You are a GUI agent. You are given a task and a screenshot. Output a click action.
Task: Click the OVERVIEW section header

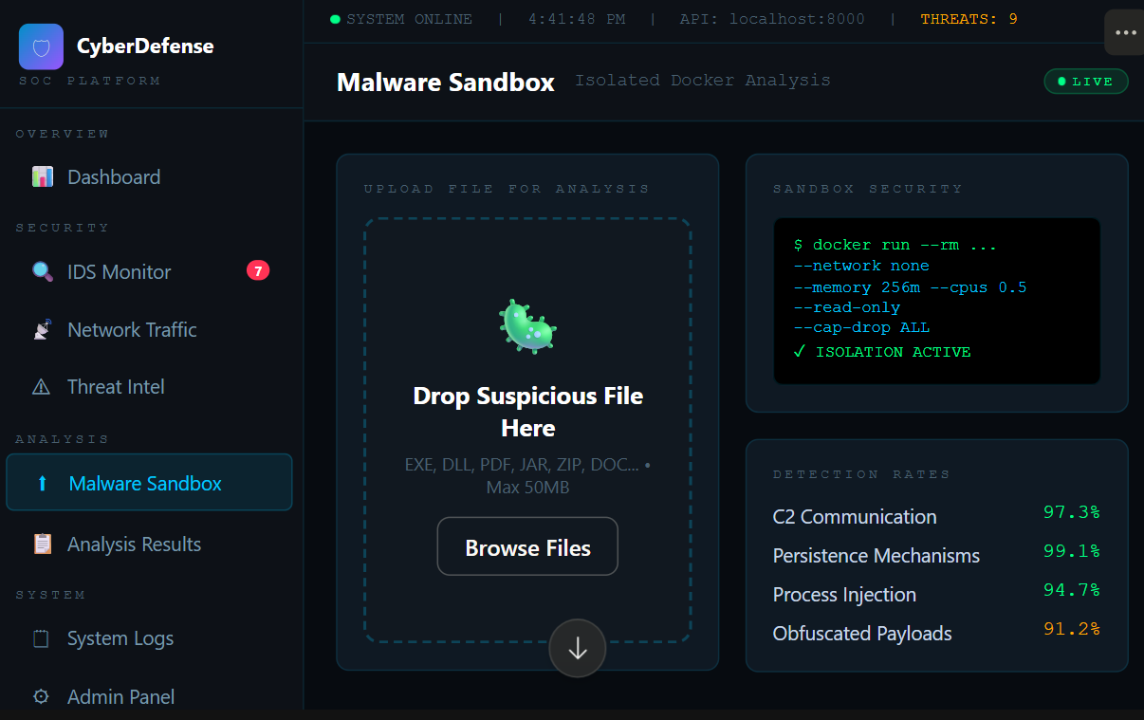63,134
